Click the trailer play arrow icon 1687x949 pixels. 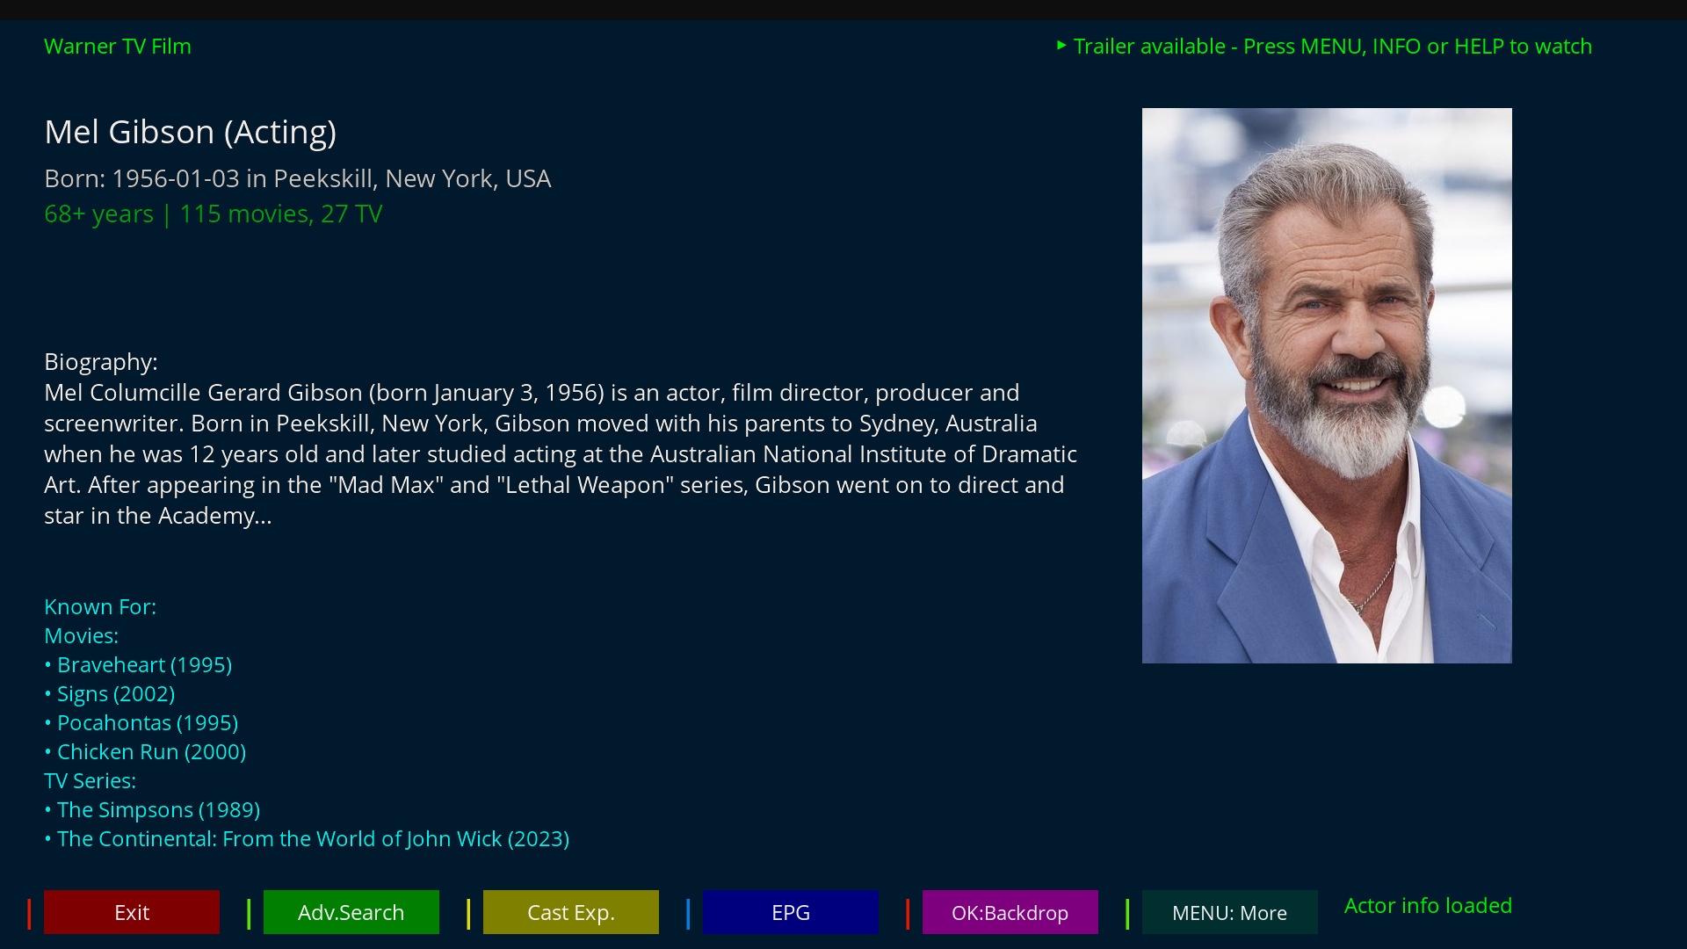1061,46
